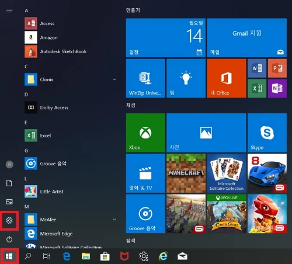Open Microsoft Edge from the app list

[x=70, y=234]
